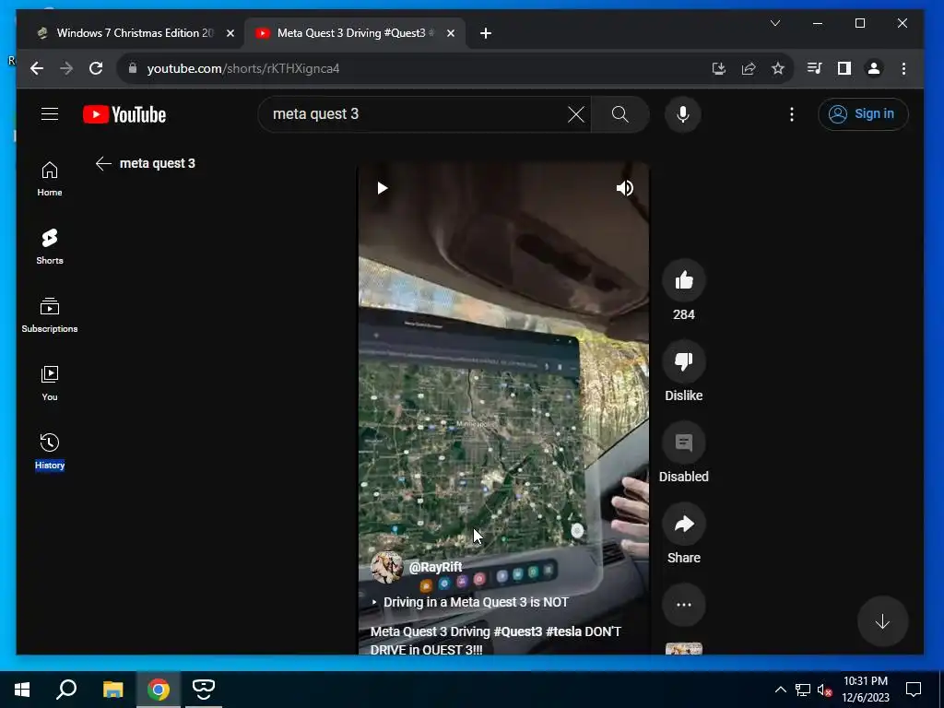Play the Short video
Screen dimensions: 944x708
[382, 188]
